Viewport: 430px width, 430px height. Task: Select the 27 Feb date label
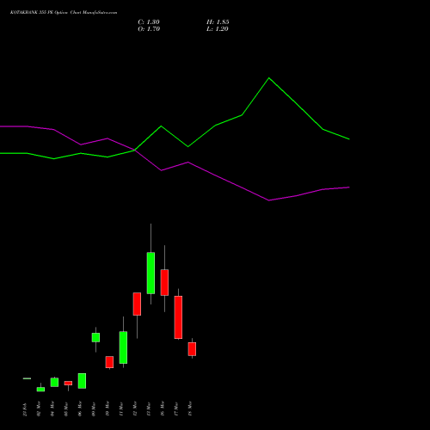(x=25, y=409)
